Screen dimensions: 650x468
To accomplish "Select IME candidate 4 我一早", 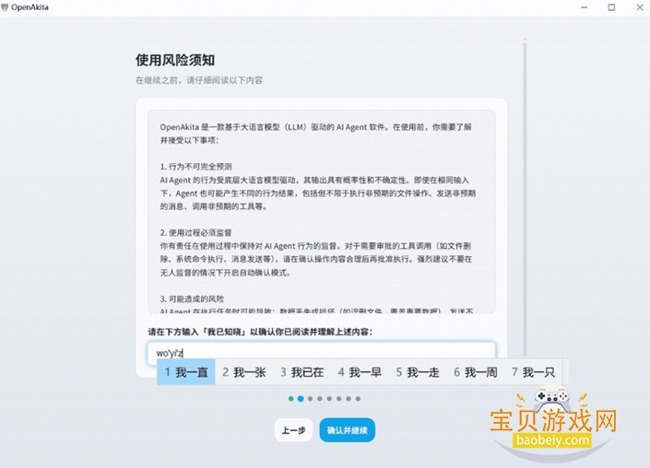I will (360, 372).
